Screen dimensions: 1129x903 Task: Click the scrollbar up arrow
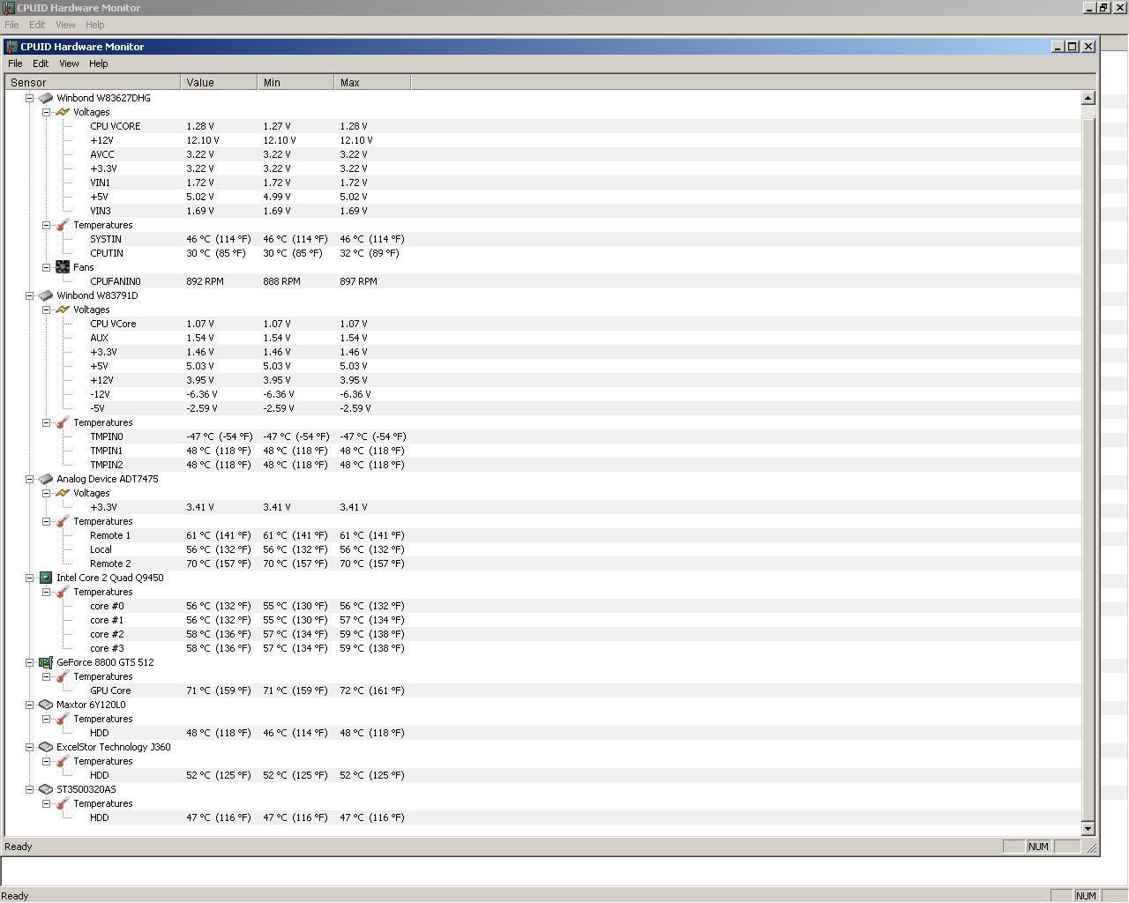(x=1088, y=98)
